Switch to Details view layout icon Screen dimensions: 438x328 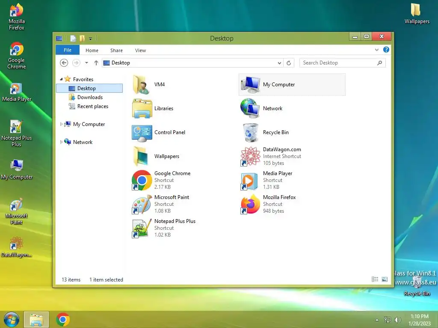pyautogui.click(x=375, y=279)
